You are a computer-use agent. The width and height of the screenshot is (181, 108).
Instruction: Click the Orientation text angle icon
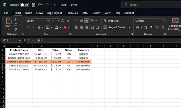tap(92, 21)
